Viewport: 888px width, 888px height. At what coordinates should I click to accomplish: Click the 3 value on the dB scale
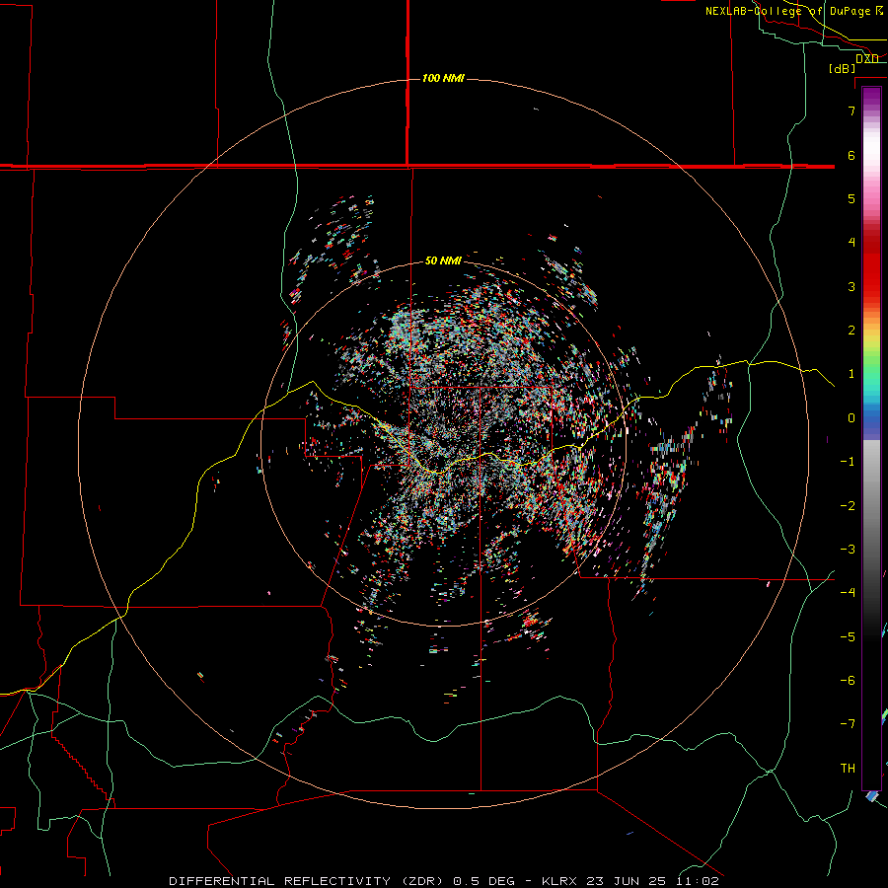851,286
